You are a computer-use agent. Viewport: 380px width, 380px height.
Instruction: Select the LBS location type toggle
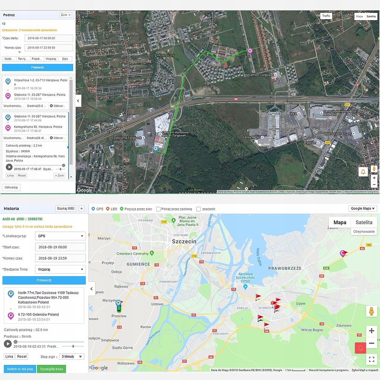(x=111, y=209)
